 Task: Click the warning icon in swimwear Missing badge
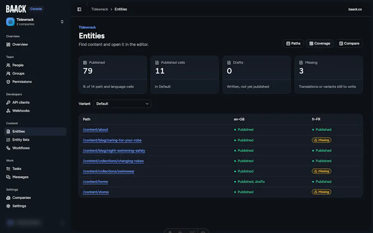coord(316,171)
